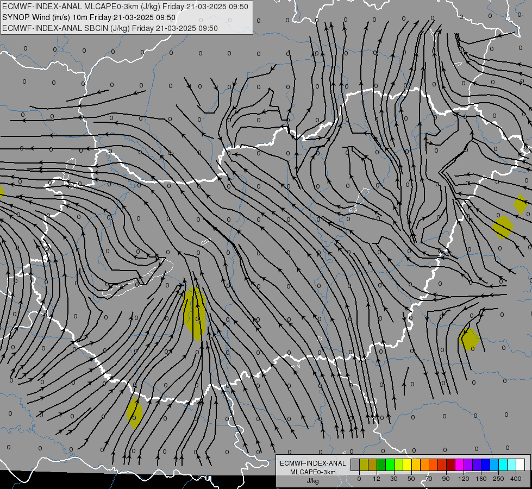Pick the dark red legend swatch after 90
This screenshot has width=532, height=489.
(451, 465)
